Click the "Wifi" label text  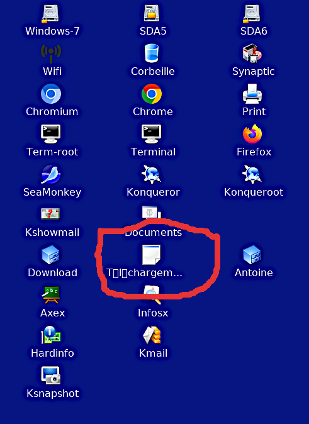coord(52,71)
